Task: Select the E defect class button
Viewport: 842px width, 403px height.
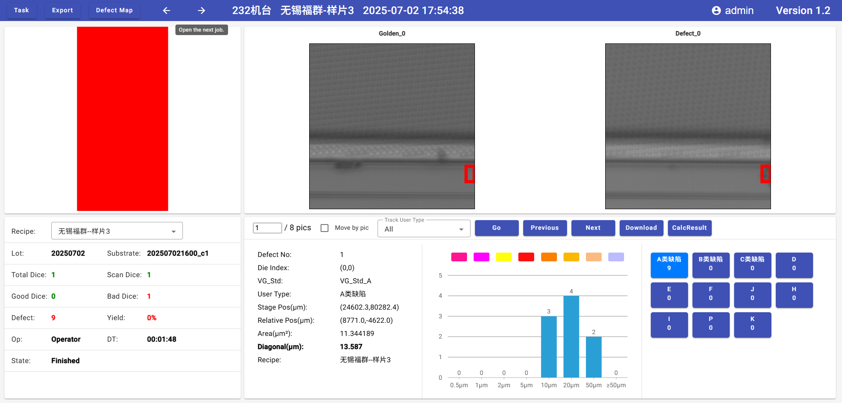Action: [669, 295]
